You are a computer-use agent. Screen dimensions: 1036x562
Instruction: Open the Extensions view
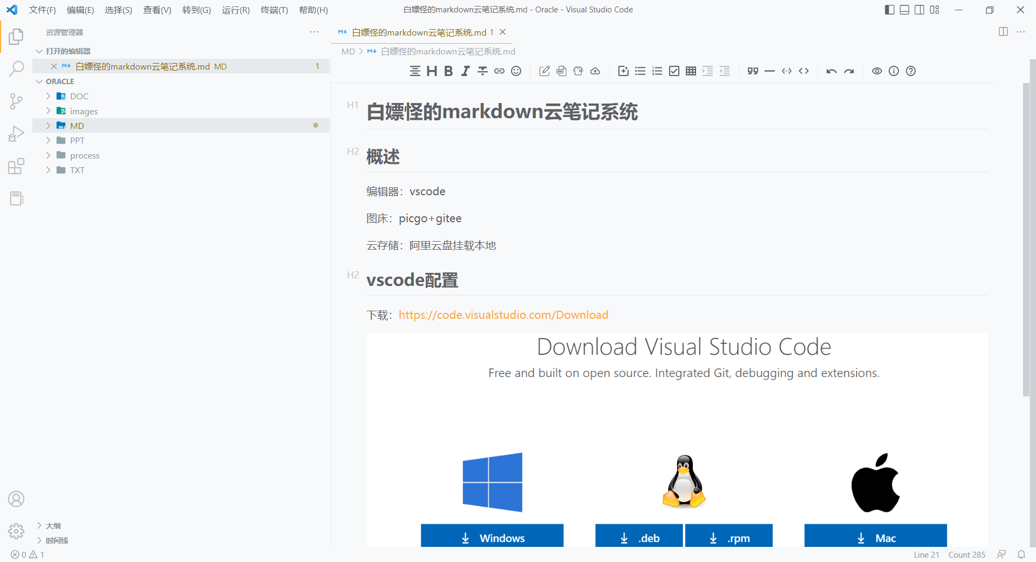16,166
